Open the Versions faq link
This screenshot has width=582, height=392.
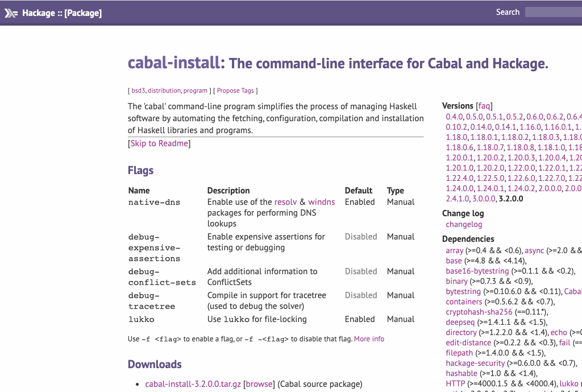[484, 106]
